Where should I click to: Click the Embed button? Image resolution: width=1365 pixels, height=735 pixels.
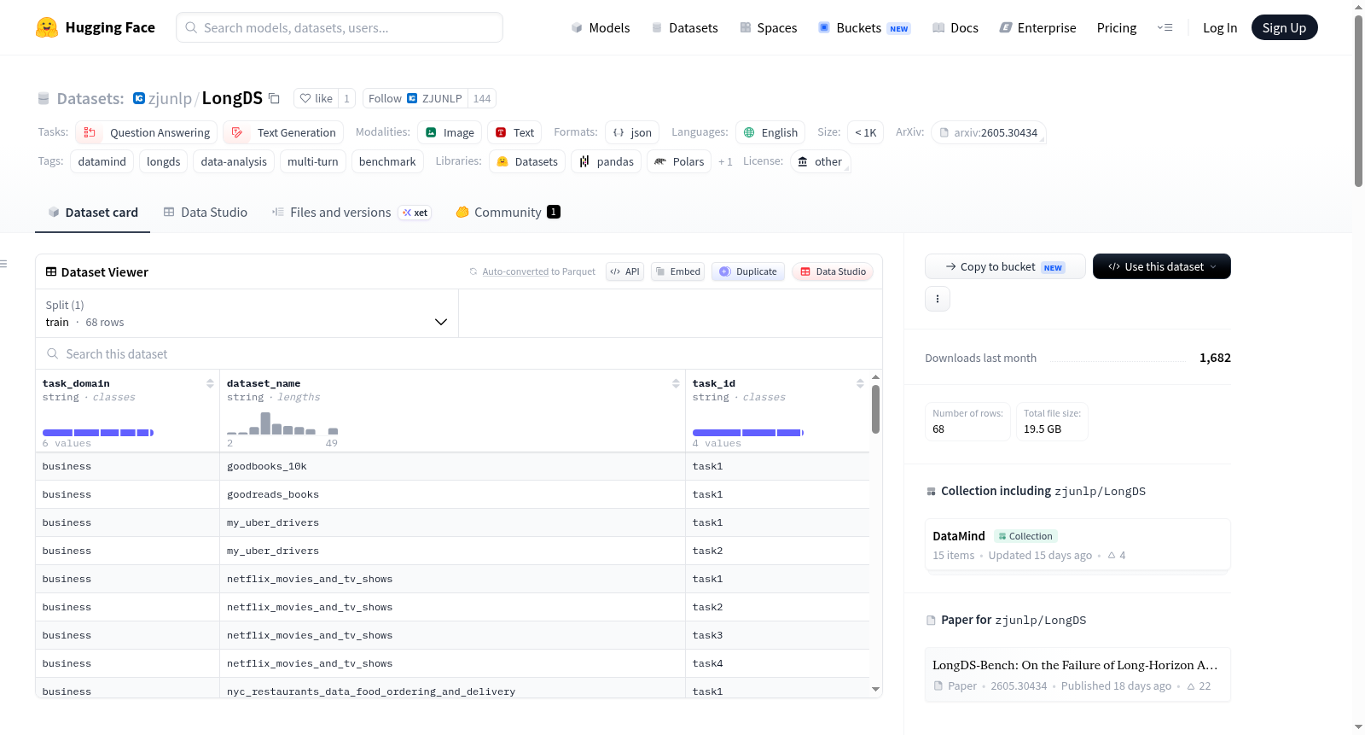(677, 271)
